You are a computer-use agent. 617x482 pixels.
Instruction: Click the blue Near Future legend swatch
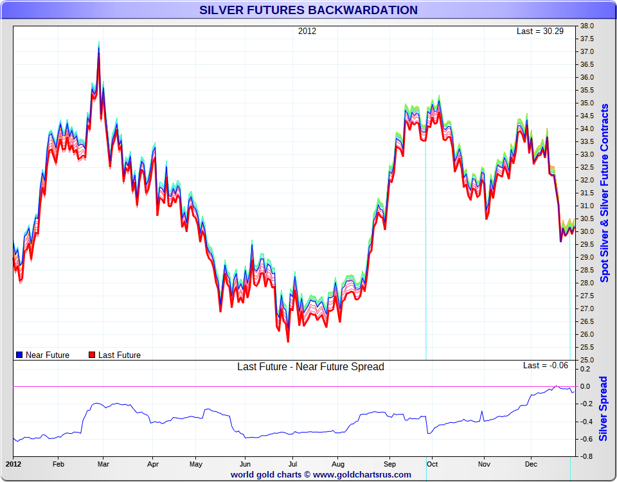point(19,355)
